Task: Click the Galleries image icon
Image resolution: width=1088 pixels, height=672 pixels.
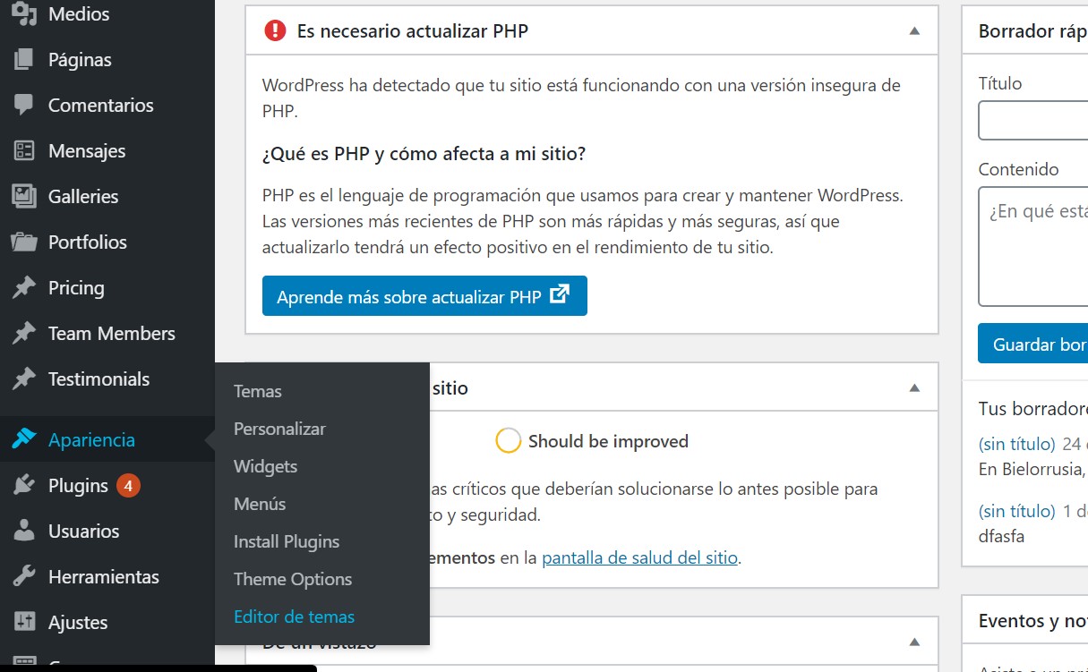Action: coord(24,196)
